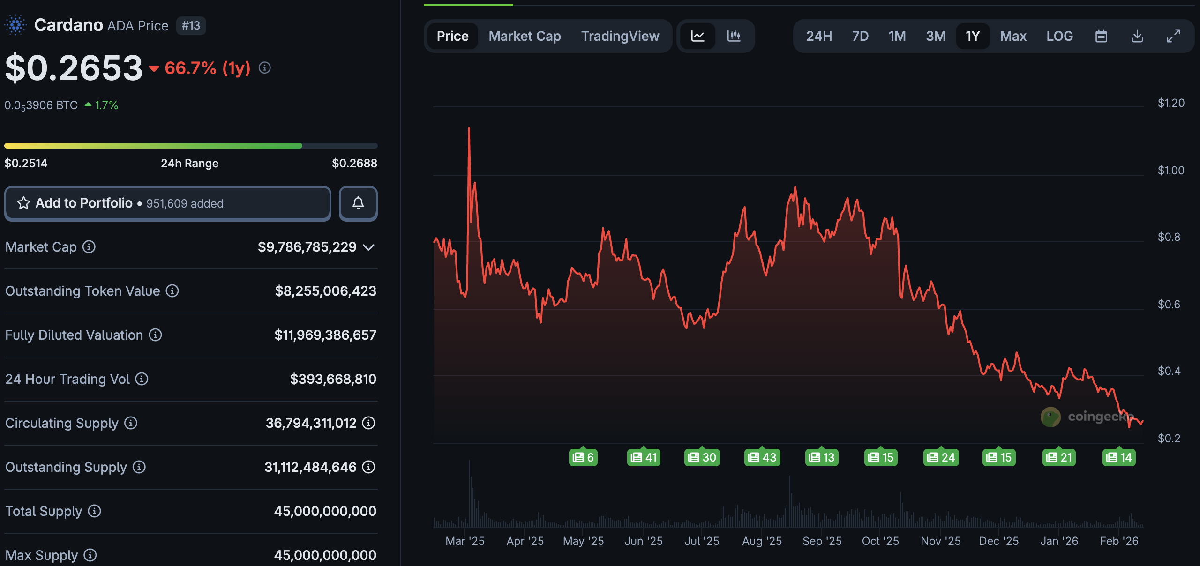Screen dimensions: 1200x566
Task: Click the $9,786,785,229 market cap value
Action: coord(307,247)
